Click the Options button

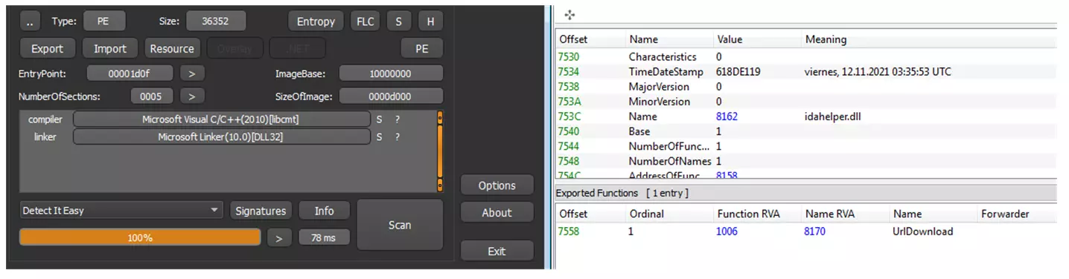click(x=497, y=186)
